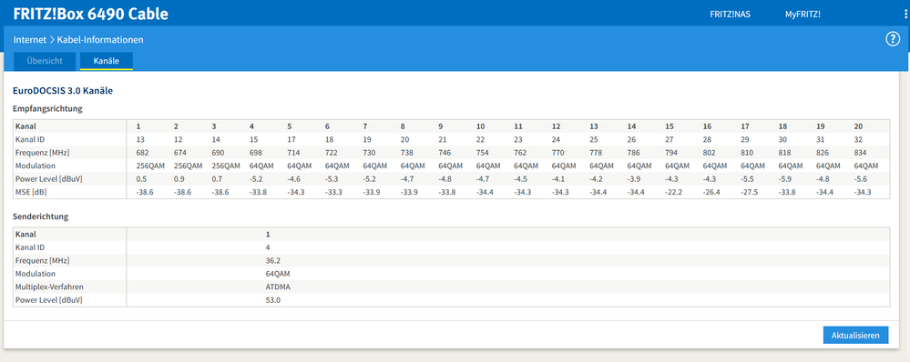Image resolution: width=910 pixels, height=362 pixels.
Task: Click frequency value 698 MHz
Action: tap(255, 153)
